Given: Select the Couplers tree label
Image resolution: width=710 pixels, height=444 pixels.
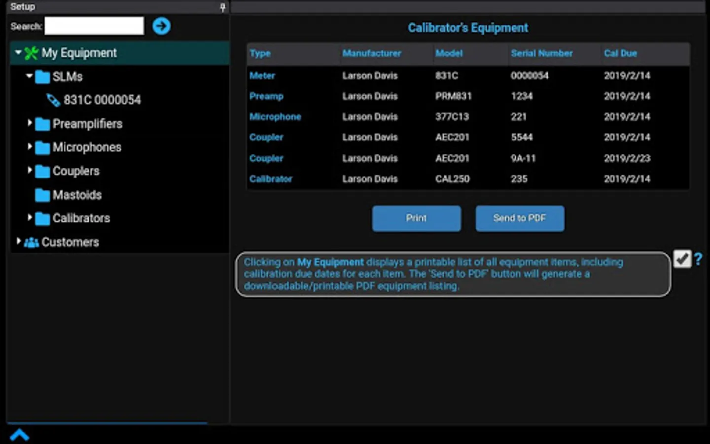Looking at the screenshot, I should 76,171.
